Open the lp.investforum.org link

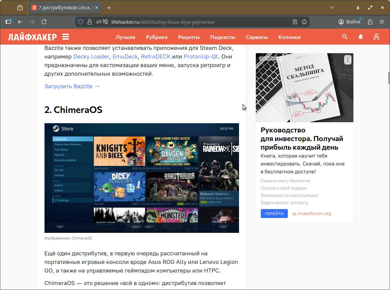tap(312, 213)
